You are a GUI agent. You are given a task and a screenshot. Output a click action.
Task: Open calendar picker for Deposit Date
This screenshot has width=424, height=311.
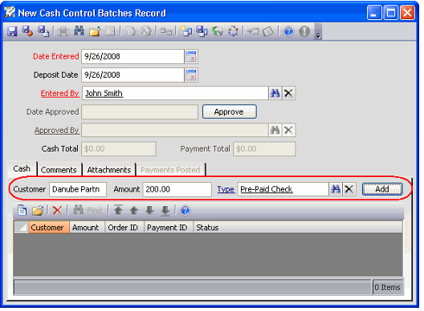(x=191, y=75)
